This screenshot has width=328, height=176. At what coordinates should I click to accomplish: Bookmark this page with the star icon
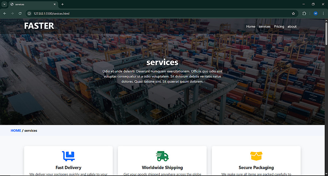pyautogui.click(x=293, y=13)
